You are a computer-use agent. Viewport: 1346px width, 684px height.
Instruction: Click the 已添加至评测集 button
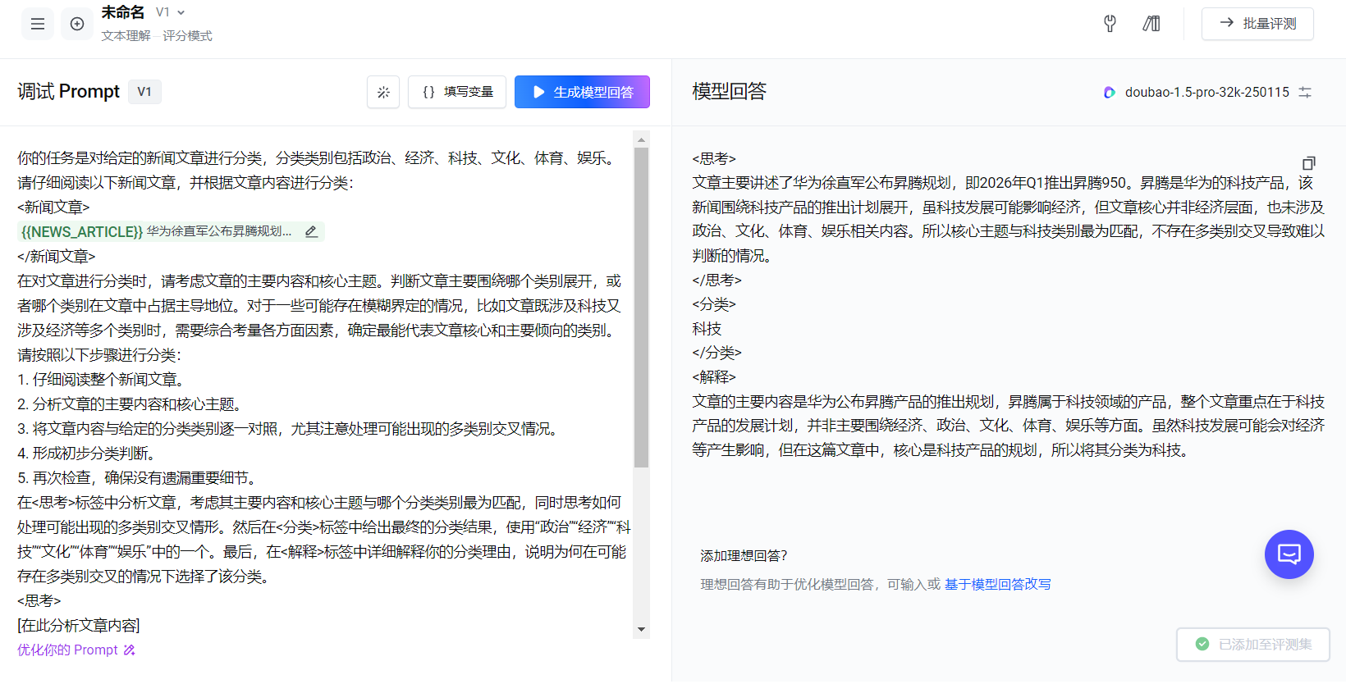point(1252,645)
